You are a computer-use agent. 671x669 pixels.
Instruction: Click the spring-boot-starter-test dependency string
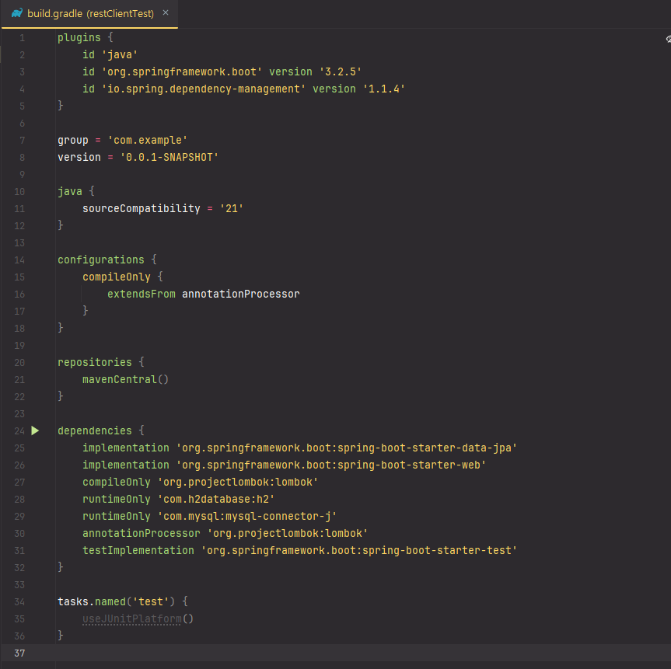point(359,551)
